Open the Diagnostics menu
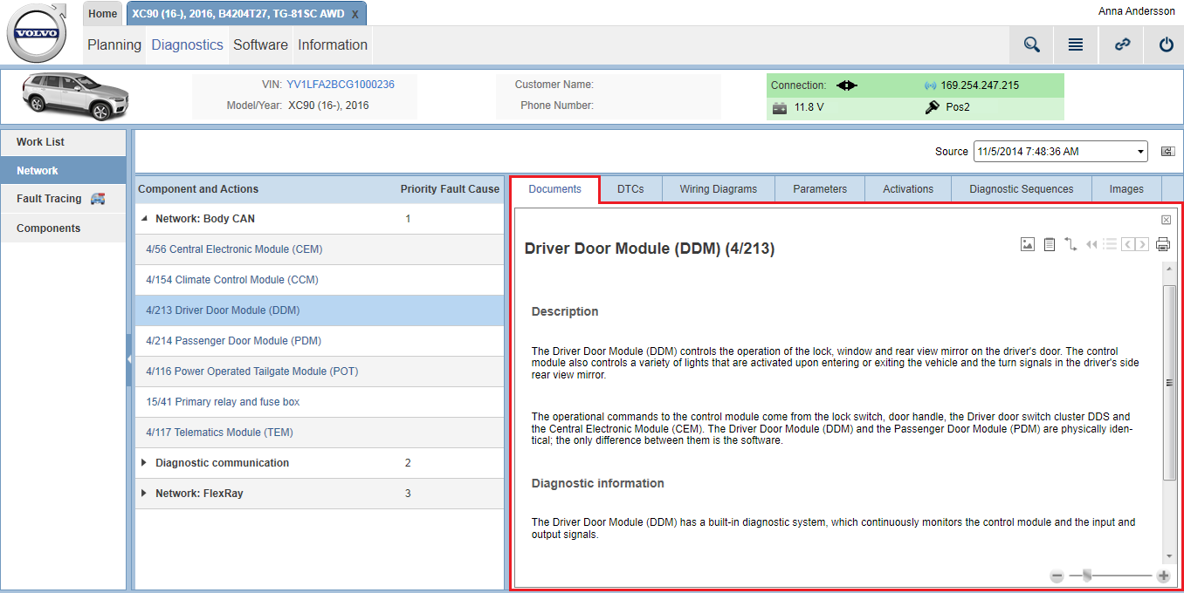 coord(188,45)
